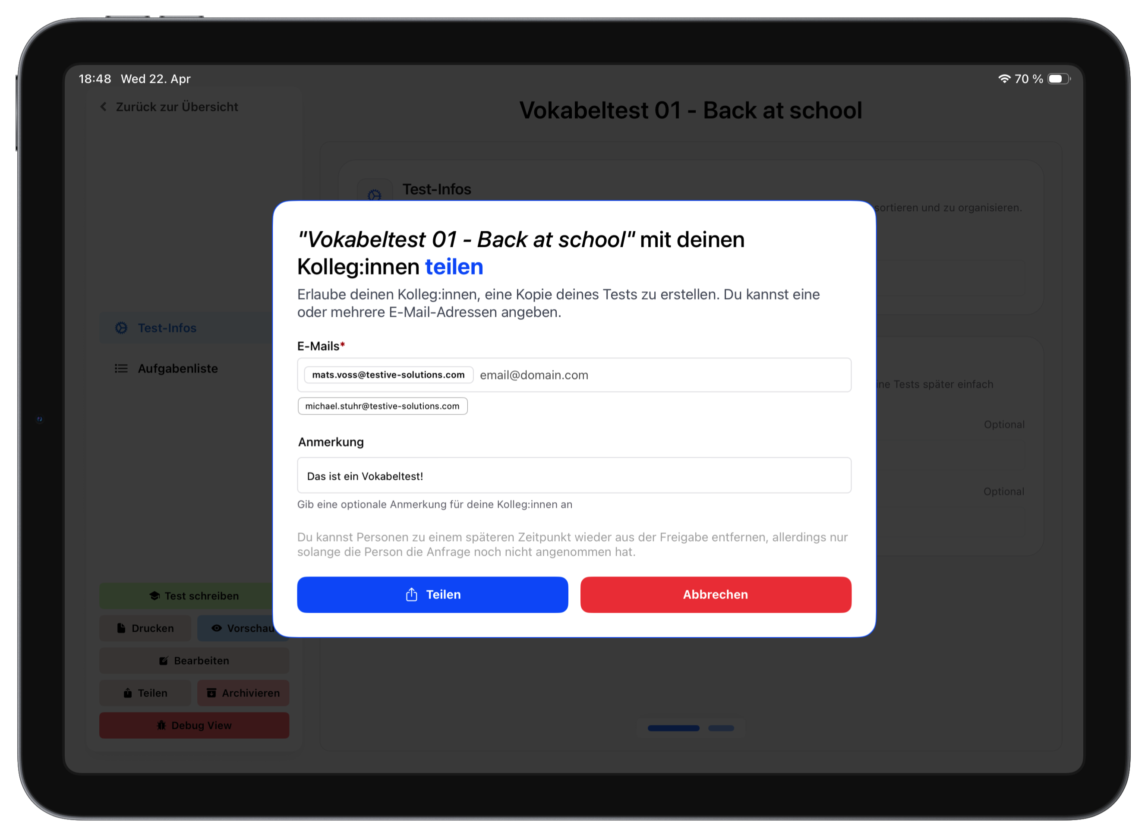The width and height of the screenshot is (1148, 838).
Task: Click the first page indicator bar
Action: click(x=673, y=728)
